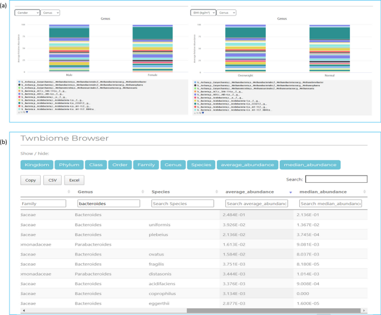Toggle Methanosaeta entry in Gender chart legend
This screenshot has height=315, width=381.
coord(79,88)
